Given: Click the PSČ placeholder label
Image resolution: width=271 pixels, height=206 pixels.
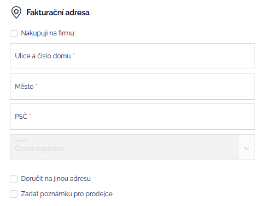Looking at the screenshot, I should [21, 117].
